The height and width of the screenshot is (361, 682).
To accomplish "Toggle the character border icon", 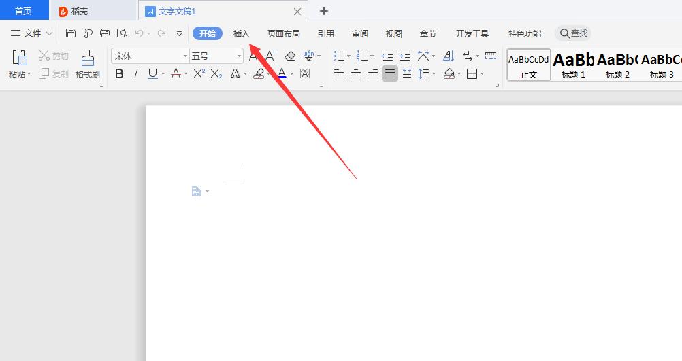I will click(x=305, y=74).
